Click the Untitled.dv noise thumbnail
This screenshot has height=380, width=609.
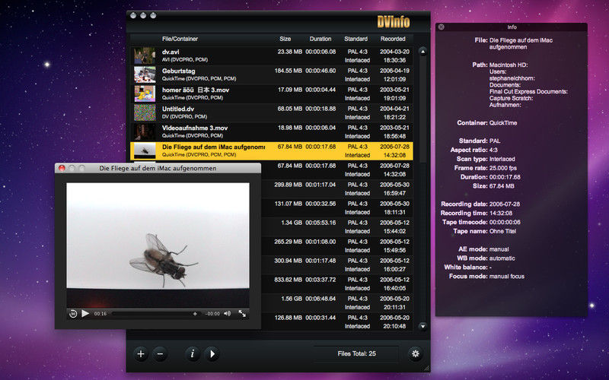[145, 112]
